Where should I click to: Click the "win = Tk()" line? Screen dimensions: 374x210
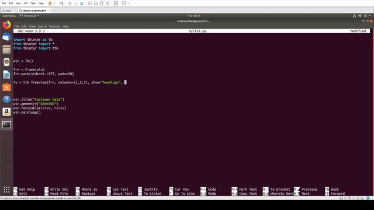coord(23,61)
